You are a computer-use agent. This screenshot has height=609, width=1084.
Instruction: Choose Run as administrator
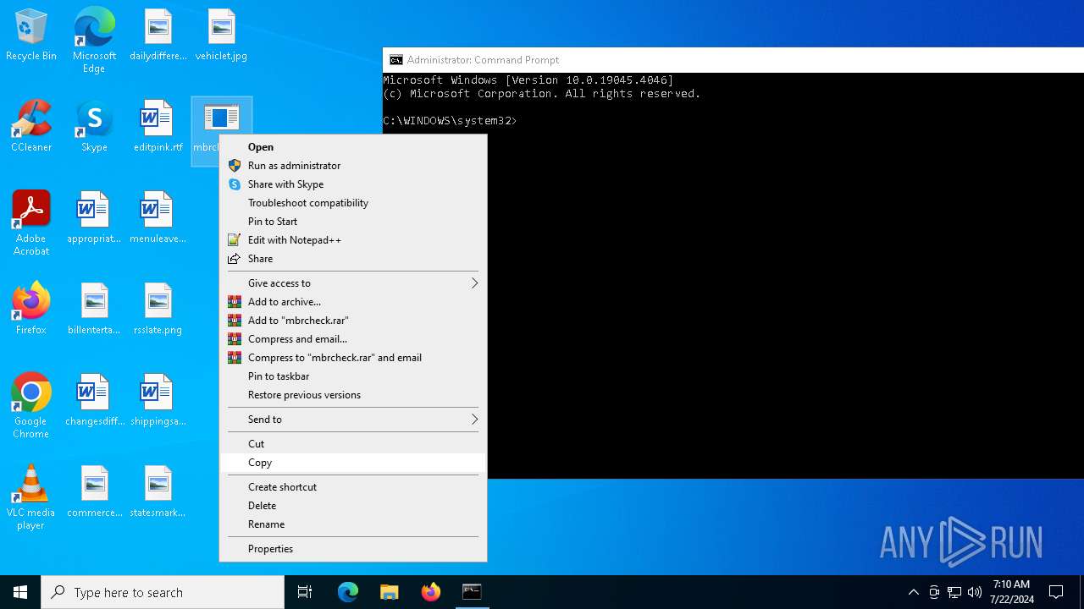click(352, 166)
